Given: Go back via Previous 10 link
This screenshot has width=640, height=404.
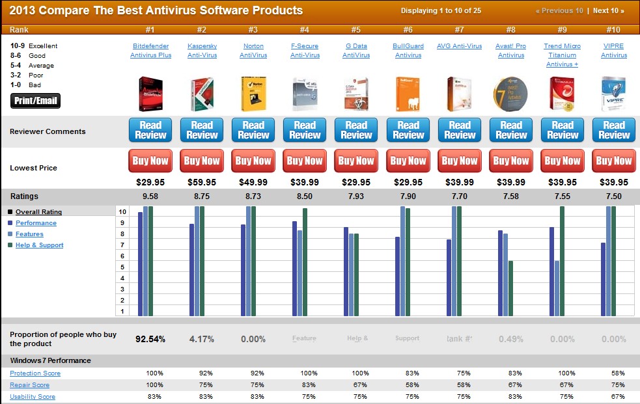Looking at the screenshot, I should [x=559, y=10].
